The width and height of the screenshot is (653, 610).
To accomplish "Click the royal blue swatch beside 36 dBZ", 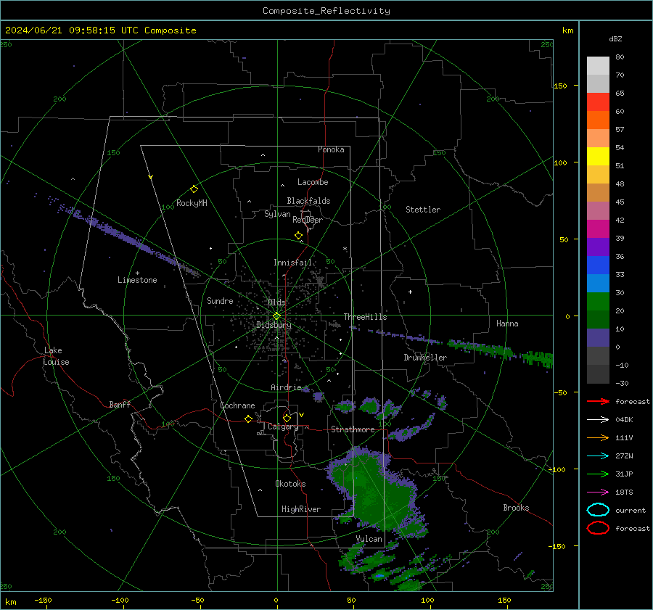I will (598, 265).
